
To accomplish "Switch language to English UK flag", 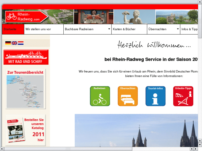I will pos(14,43).
